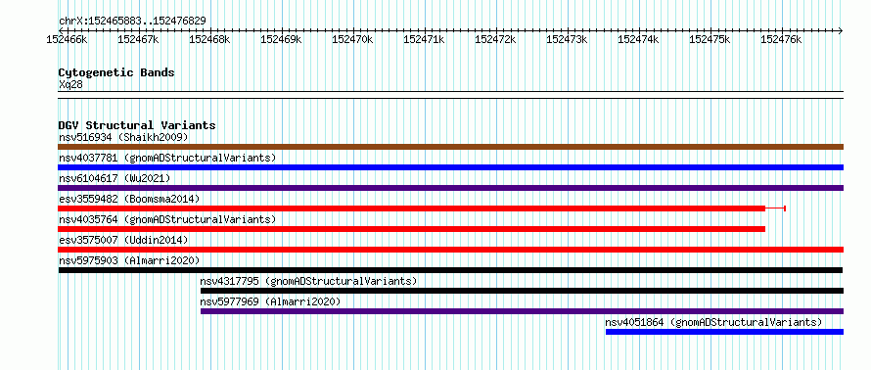Click the ruler's left arrowhead
Screen dimensions: 871x370
61,30
